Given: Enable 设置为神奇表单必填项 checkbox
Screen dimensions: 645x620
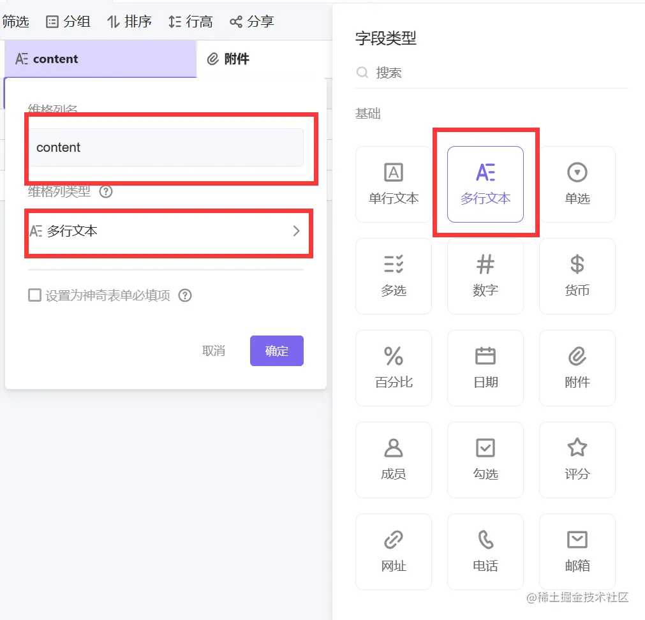Looking at the screenshot, I should click(34, 295).
